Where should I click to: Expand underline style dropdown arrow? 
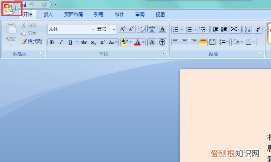pyautogui.click(x=77, y=42)
